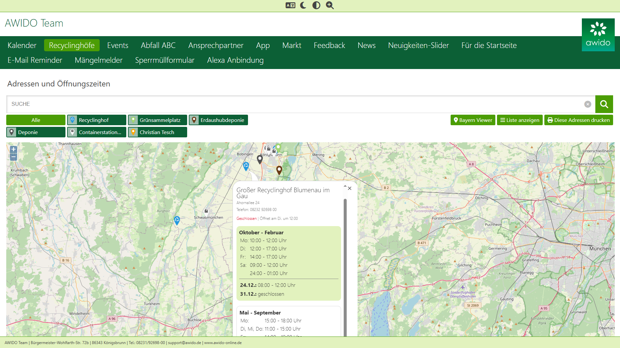The height and width of the screenshot is (348, 620).
Task: Click the popup's vertical scrollbar
Action: 345,263
